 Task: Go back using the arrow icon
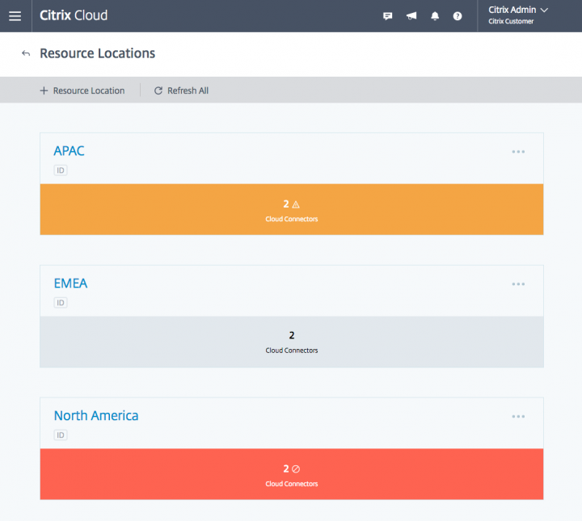tap(25, 53)
